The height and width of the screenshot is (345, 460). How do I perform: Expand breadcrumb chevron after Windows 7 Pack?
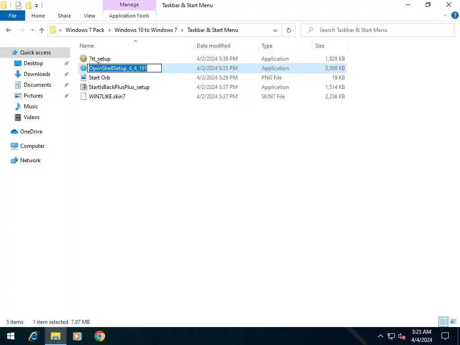pyautogui.click(x=110, y=30)
